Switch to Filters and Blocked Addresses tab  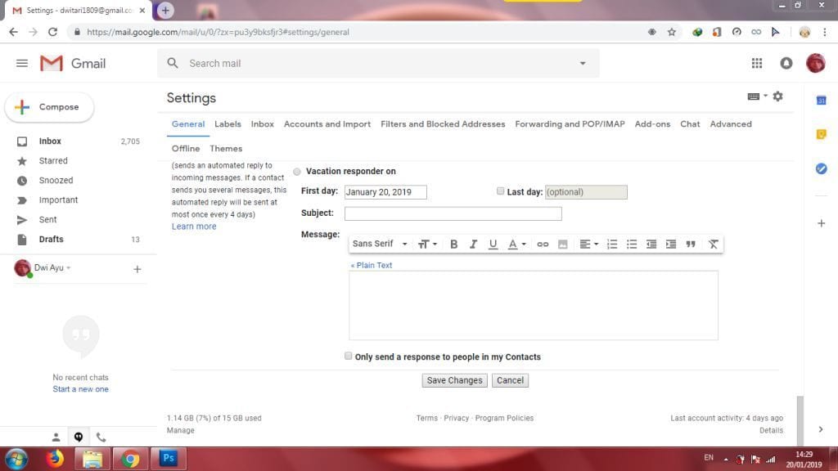coord(443,124)
